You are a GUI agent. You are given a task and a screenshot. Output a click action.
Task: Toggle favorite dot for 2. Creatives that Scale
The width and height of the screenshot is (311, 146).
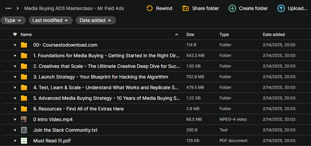(x=15, y=66)
